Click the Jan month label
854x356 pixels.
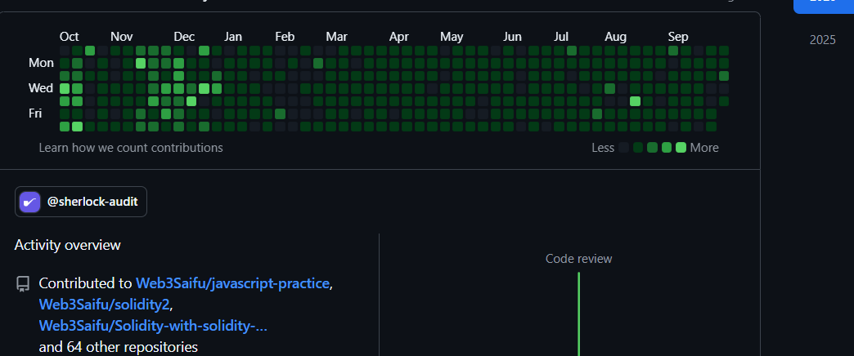coord(233,37)
